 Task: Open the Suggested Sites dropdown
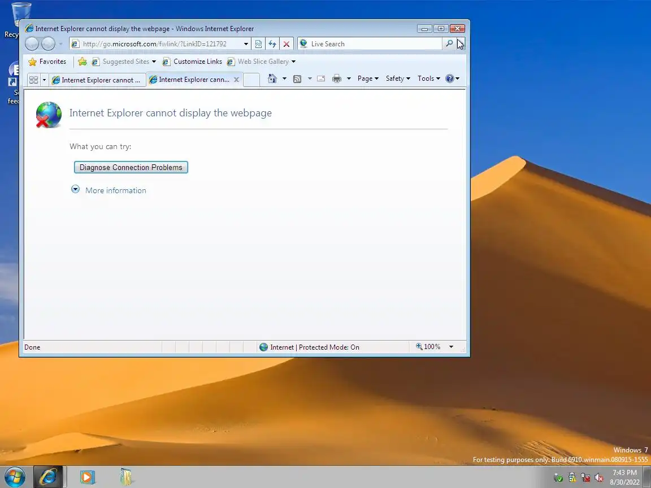pyautogui.click(x=124, y=62)
